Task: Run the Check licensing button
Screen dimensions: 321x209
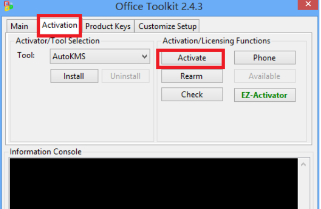Action: click(x=192, y=94)
